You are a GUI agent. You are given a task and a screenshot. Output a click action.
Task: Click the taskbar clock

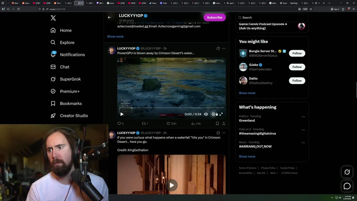348,198
